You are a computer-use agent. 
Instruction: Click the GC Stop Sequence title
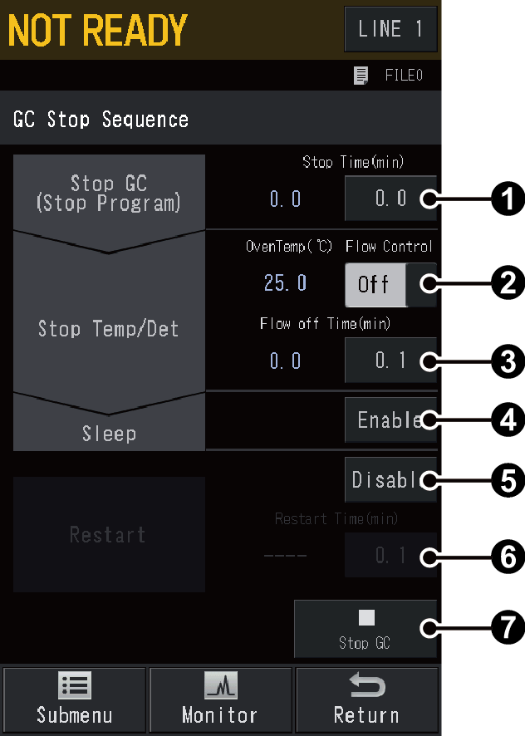coord(101,120)
